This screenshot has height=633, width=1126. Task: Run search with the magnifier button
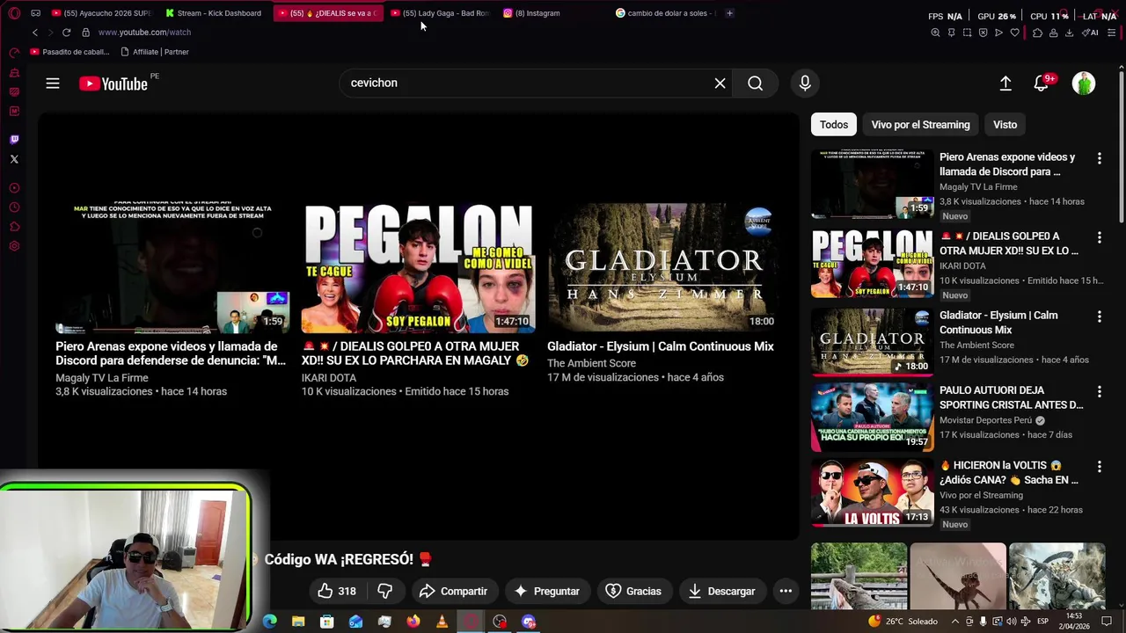click(755, 83)
